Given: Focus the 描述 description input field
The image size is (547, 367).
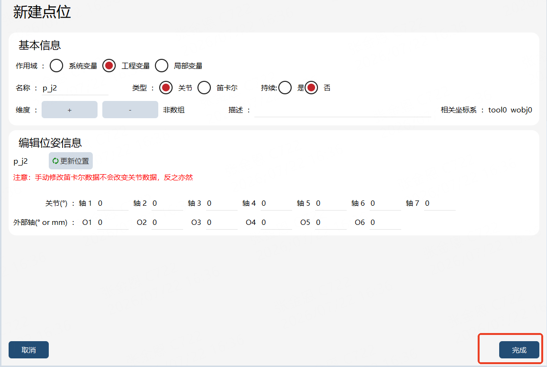Looking at the screenshot, I should tap(342, 110).
